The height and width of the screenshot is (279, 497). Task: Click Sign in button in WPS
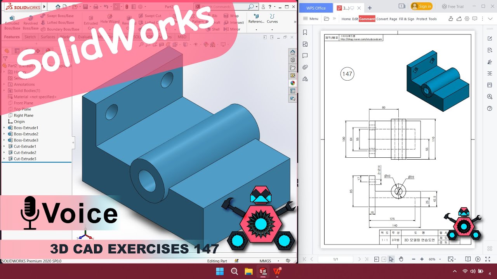click(x=422, y=6)
